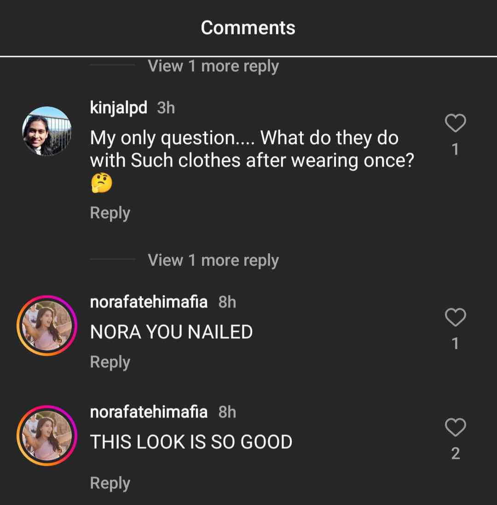Reply to the 'NORA YOU NAILED' comment
497x505 pixels.
click(x=110, y=361)
